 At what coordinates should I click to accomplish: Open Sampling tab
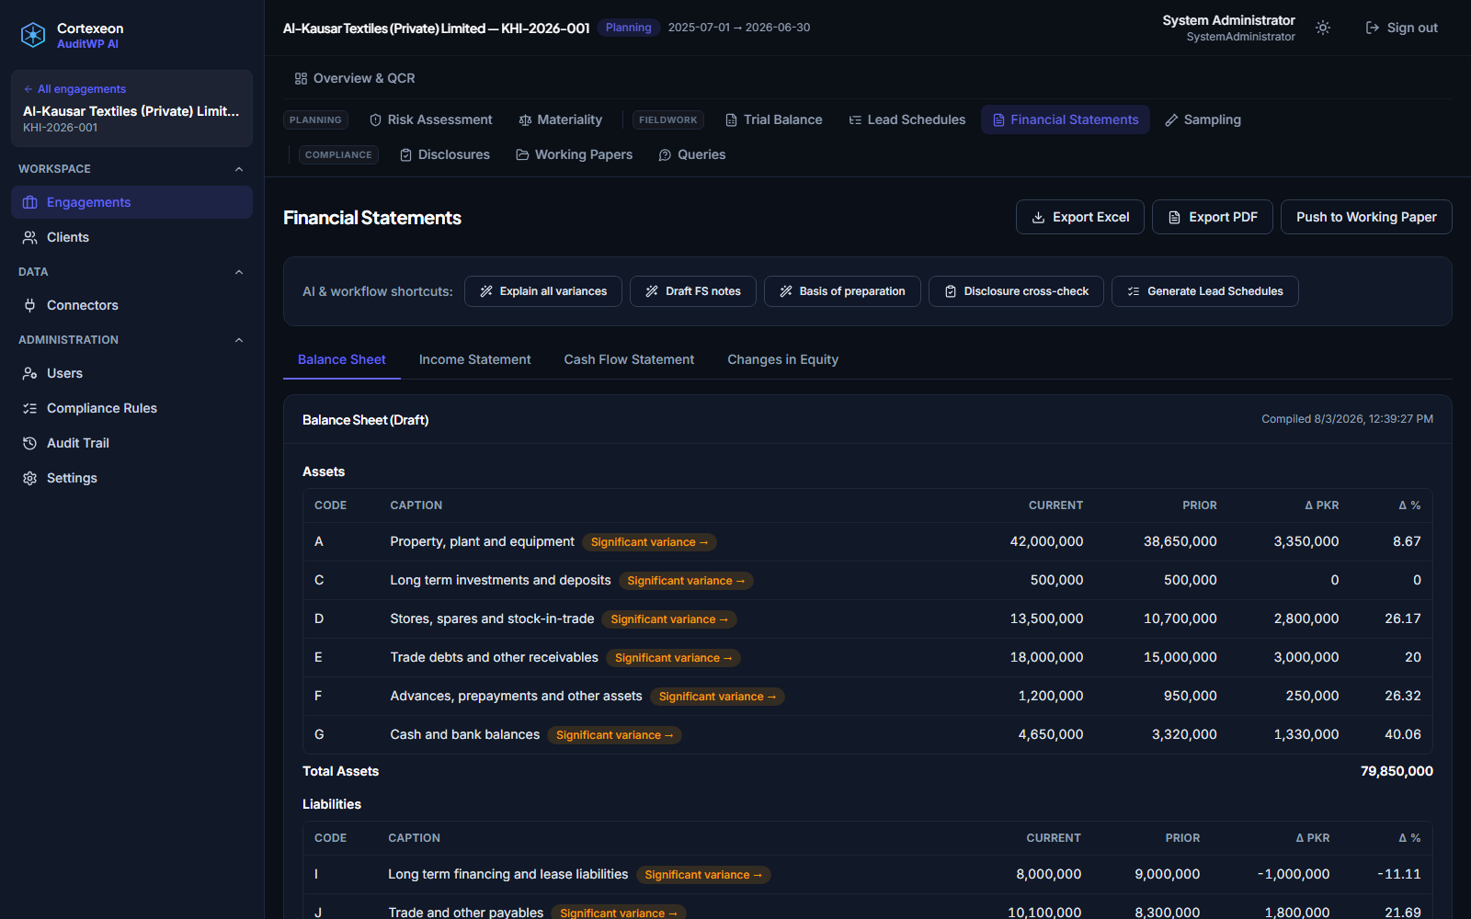1203,119
